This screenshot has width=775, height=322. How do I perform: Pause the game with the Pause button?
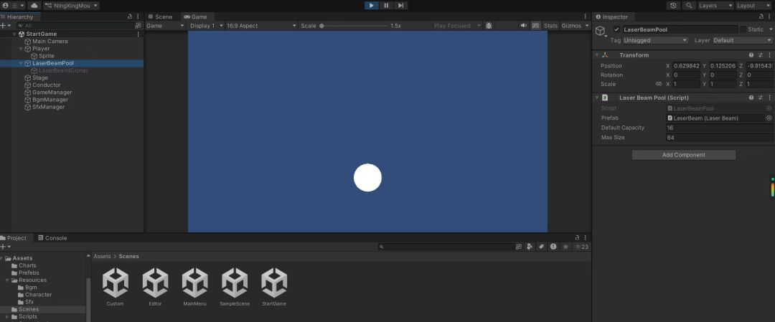pos(386,6)
